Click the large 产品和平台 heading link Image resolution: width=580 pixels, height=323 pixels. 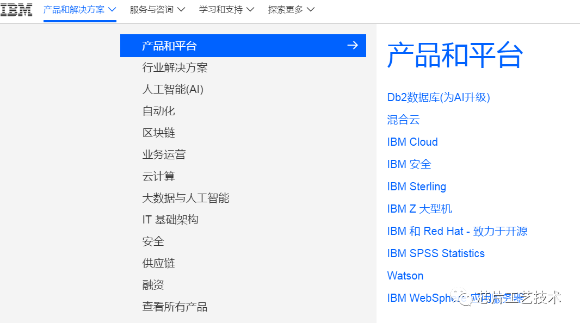coord(455,55)
